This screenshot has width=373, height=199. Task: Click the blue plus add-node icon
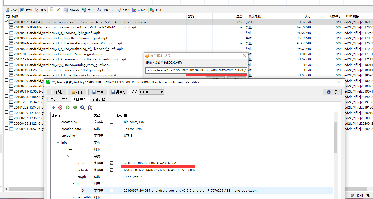coord(53,108)
